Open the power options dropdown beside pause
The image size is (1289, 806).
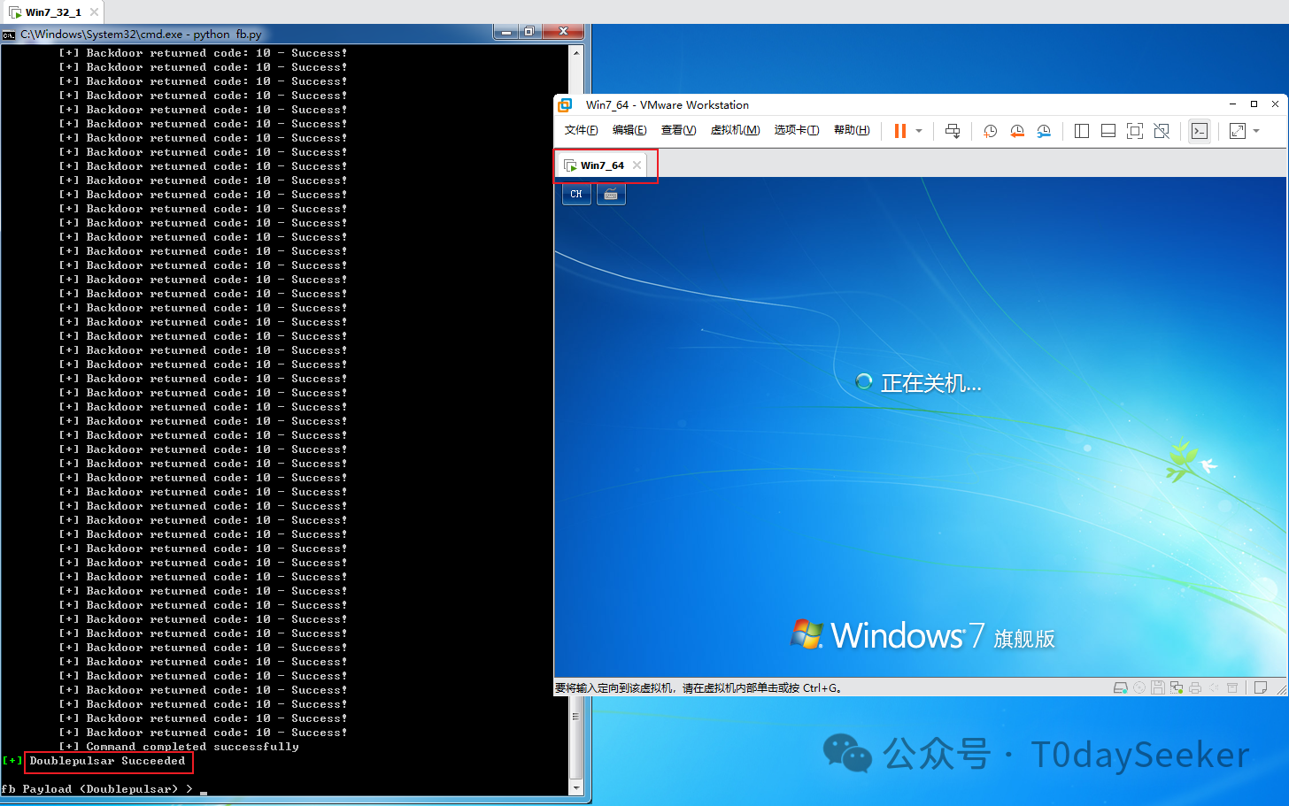[919, 131]
